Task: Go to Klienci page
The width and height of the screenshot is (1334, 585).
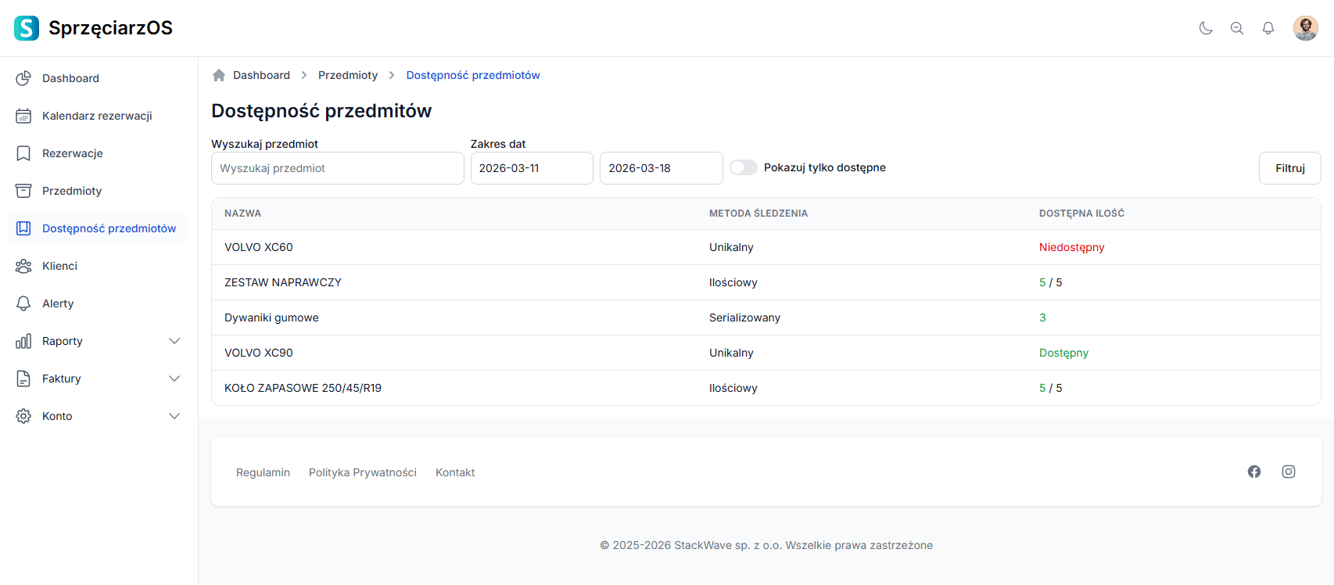Action: click(x=59, y=266)
